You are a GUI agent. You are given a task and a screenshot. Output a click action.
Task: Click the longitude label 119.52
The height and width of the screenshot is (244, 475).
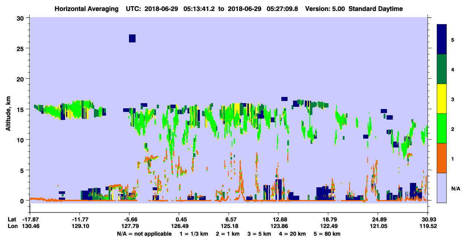tap(427, 226)
